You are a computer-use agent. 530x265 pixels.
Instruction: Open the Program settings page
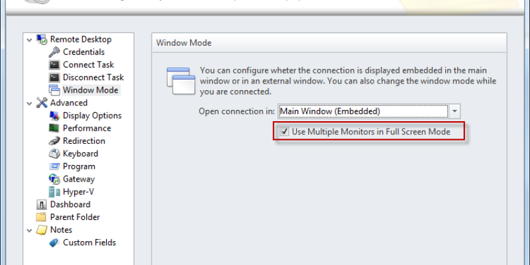(79, 167)
